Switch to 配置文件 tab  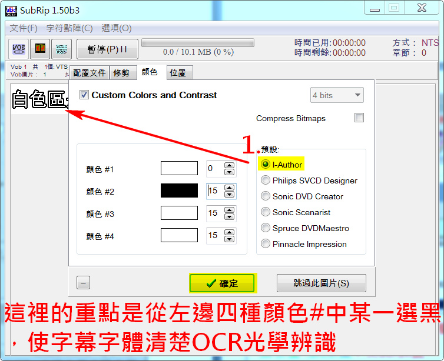pos(90,73)
